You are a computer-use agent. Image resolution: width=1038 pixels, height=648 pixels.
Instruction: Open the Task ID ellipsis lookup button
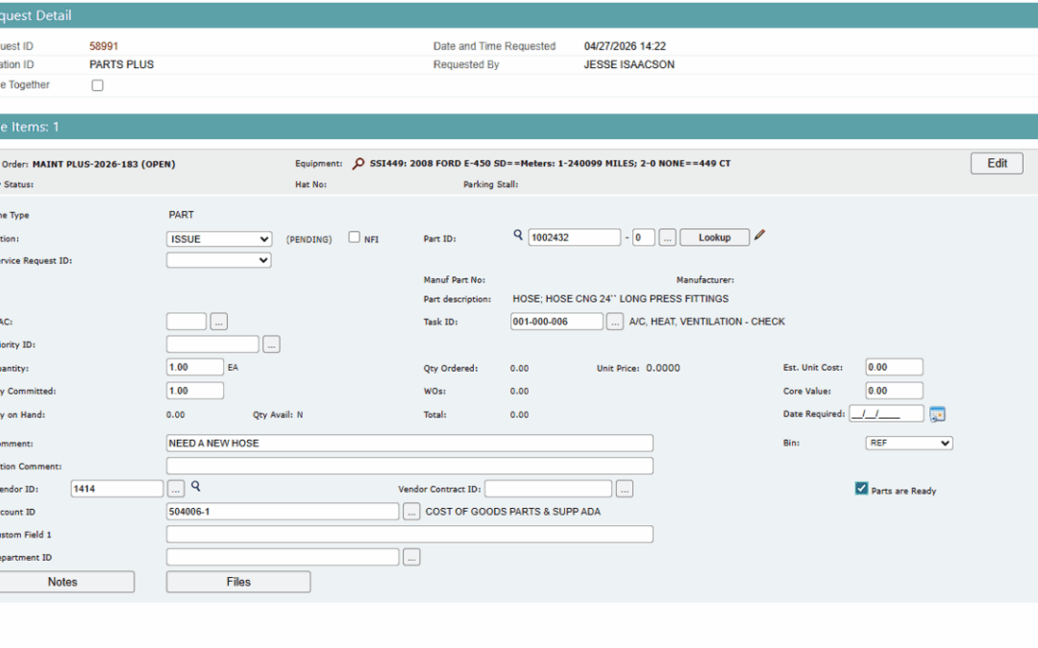(614, 322)
